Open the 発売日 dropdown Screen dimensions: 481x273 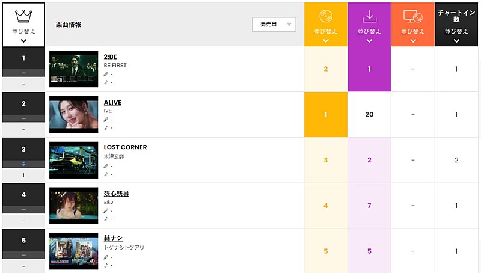click(274, 24)
